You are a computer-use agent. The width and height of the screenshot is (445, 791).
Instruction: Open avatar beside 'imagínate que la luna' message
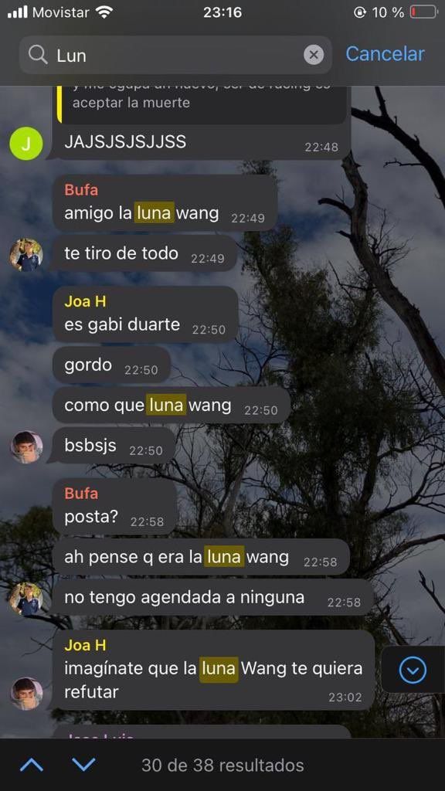tap(26, 694)
